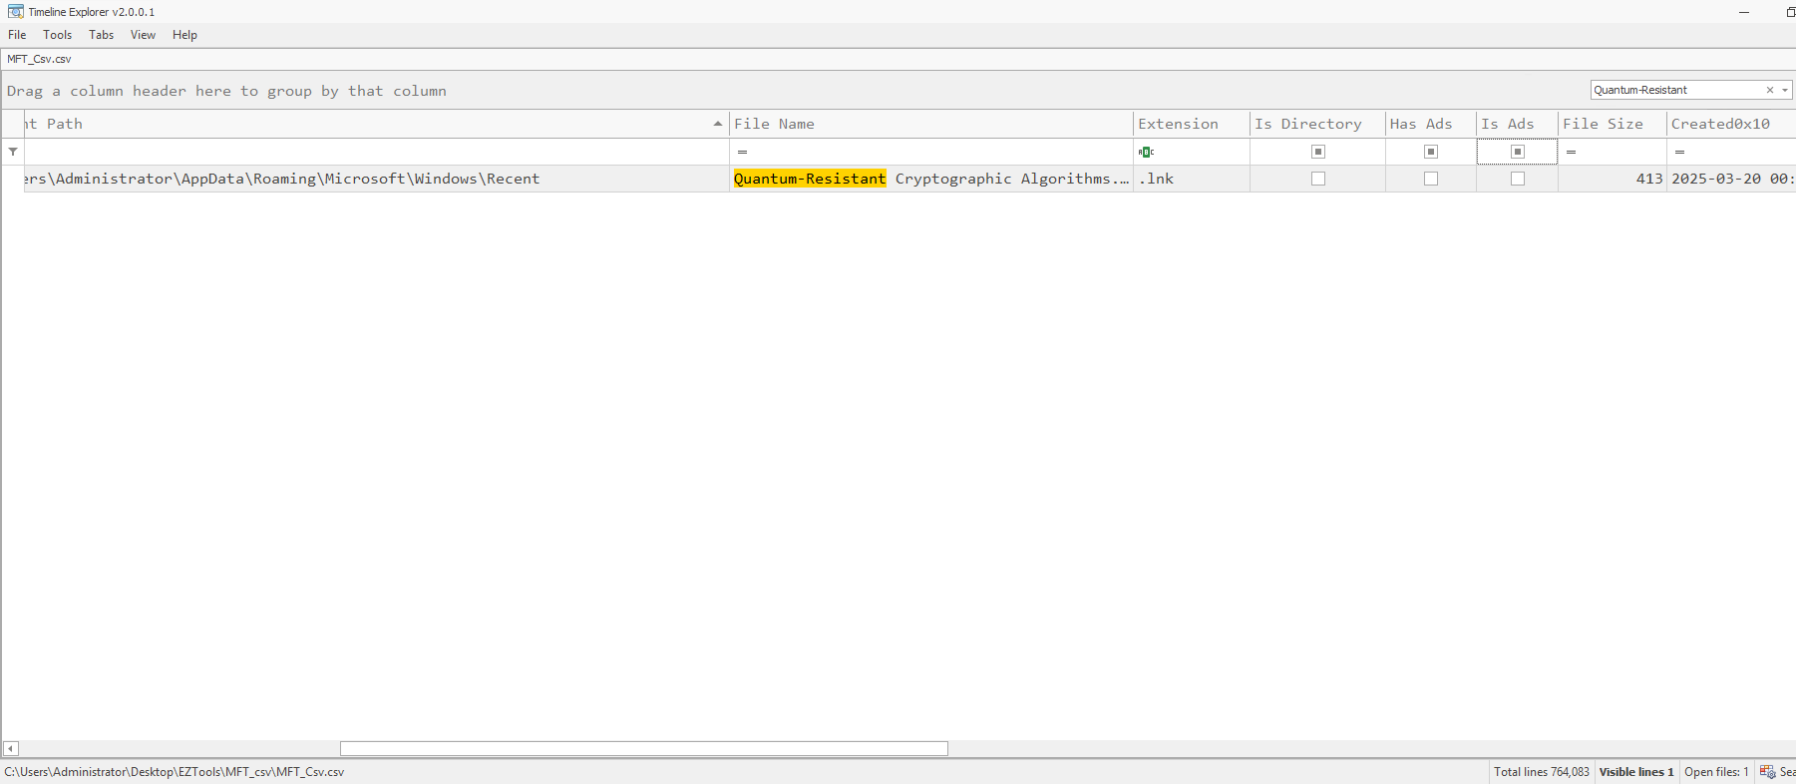Click the equals operator icon under Created0x10
The height and width of the screenshot is (784, 1796).
1679,152
